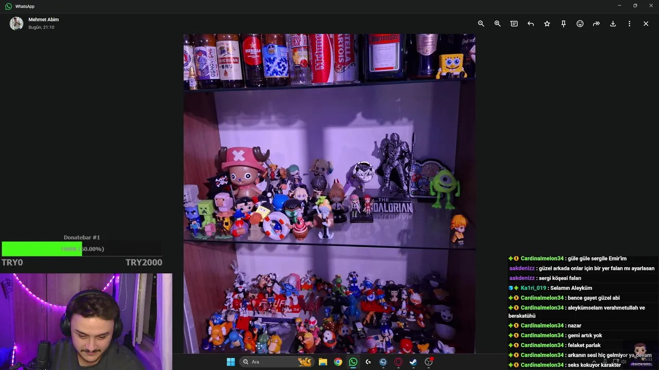Viewport: 659px width, 370px height.
Task: Click chat username Ka1ri_019
Action: tap(533, 288)
